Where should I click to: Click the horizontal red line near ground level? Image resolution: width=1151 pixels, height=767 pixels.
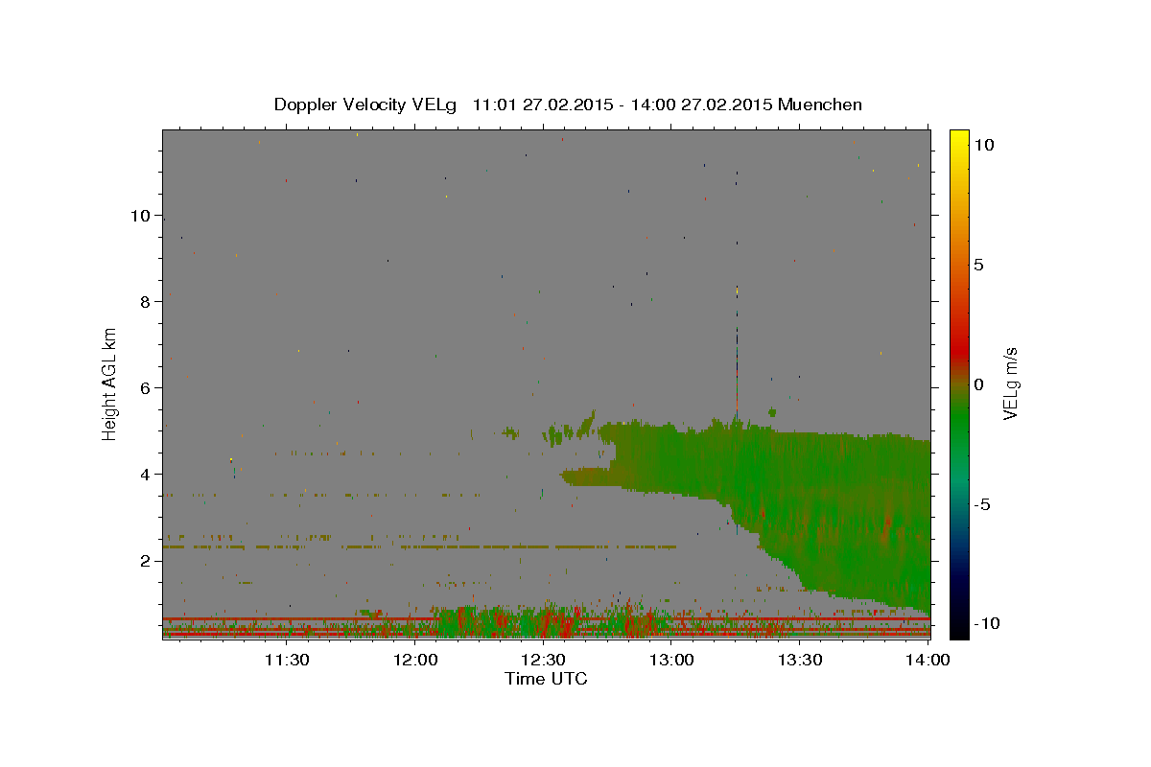[546, 618]
